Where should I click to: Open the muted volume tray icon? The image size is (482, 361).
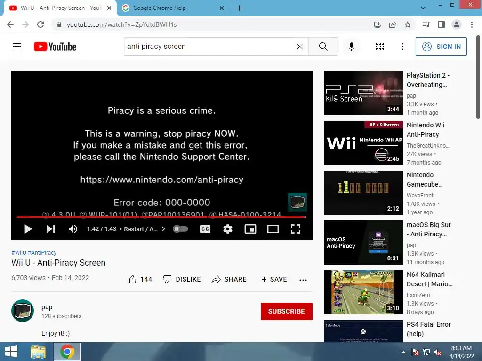438,352
